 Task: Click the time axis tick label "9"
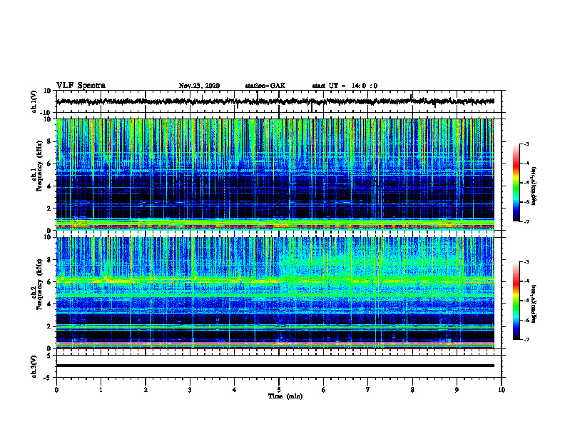point(457,390)
